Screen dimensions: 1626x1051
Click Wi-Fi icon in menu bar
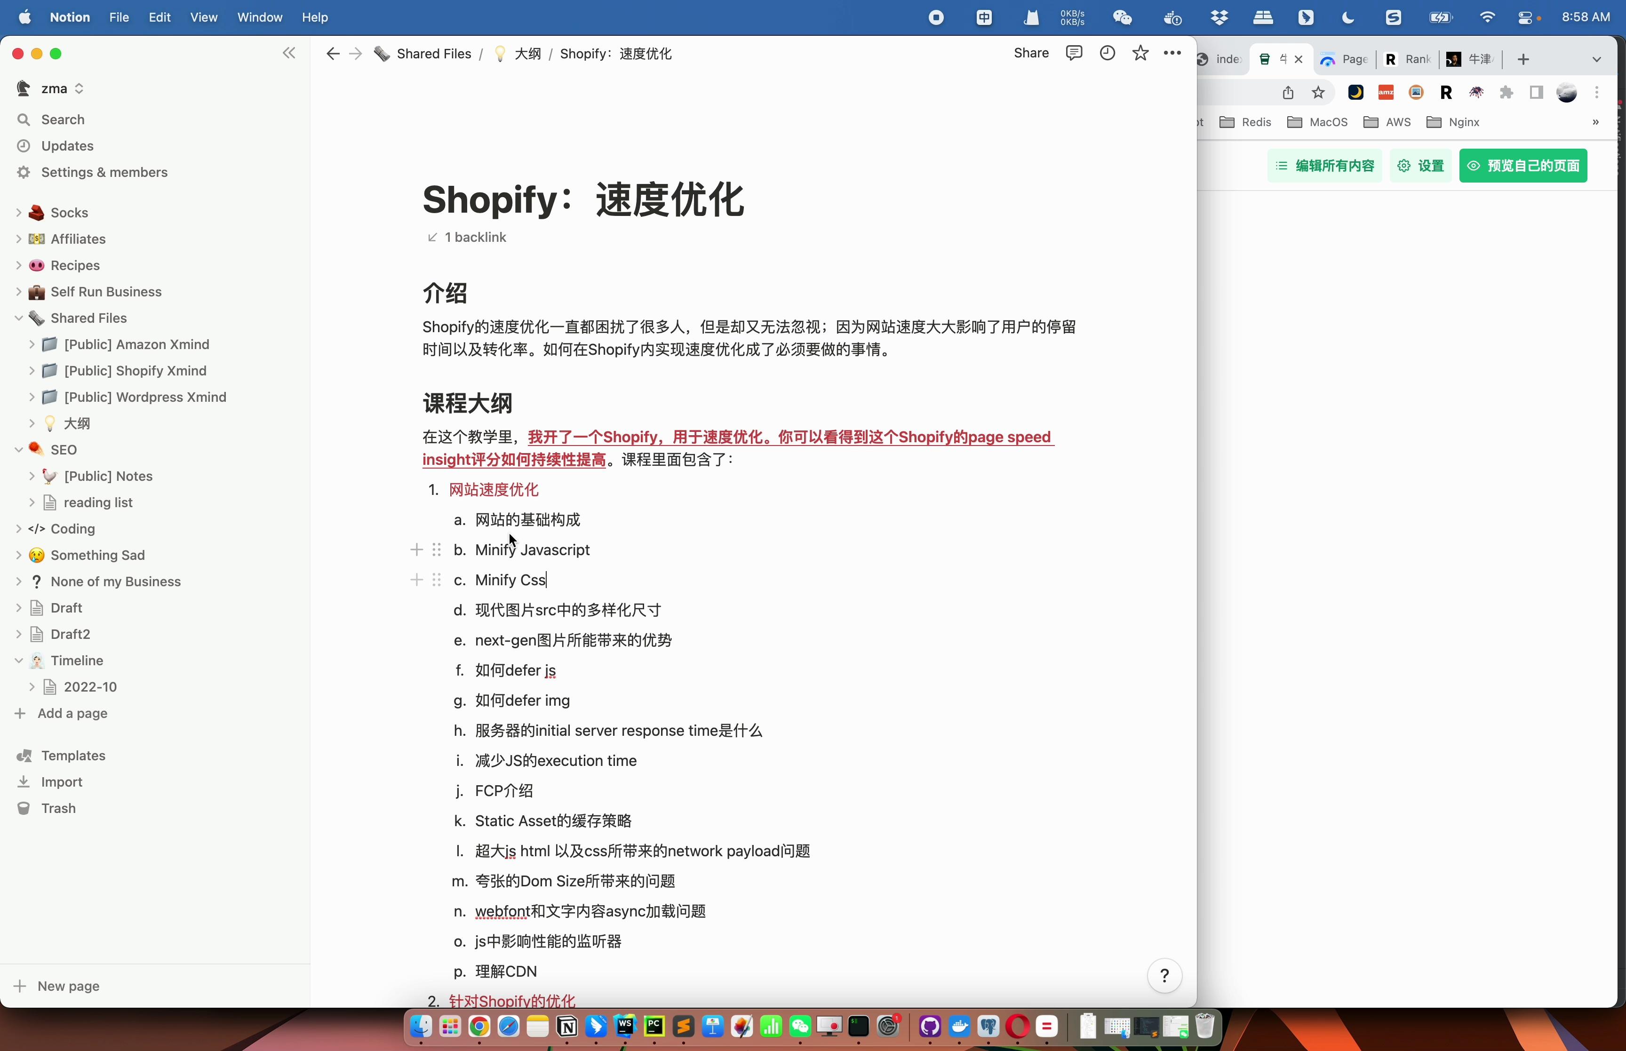click(x=1488, y=17)
